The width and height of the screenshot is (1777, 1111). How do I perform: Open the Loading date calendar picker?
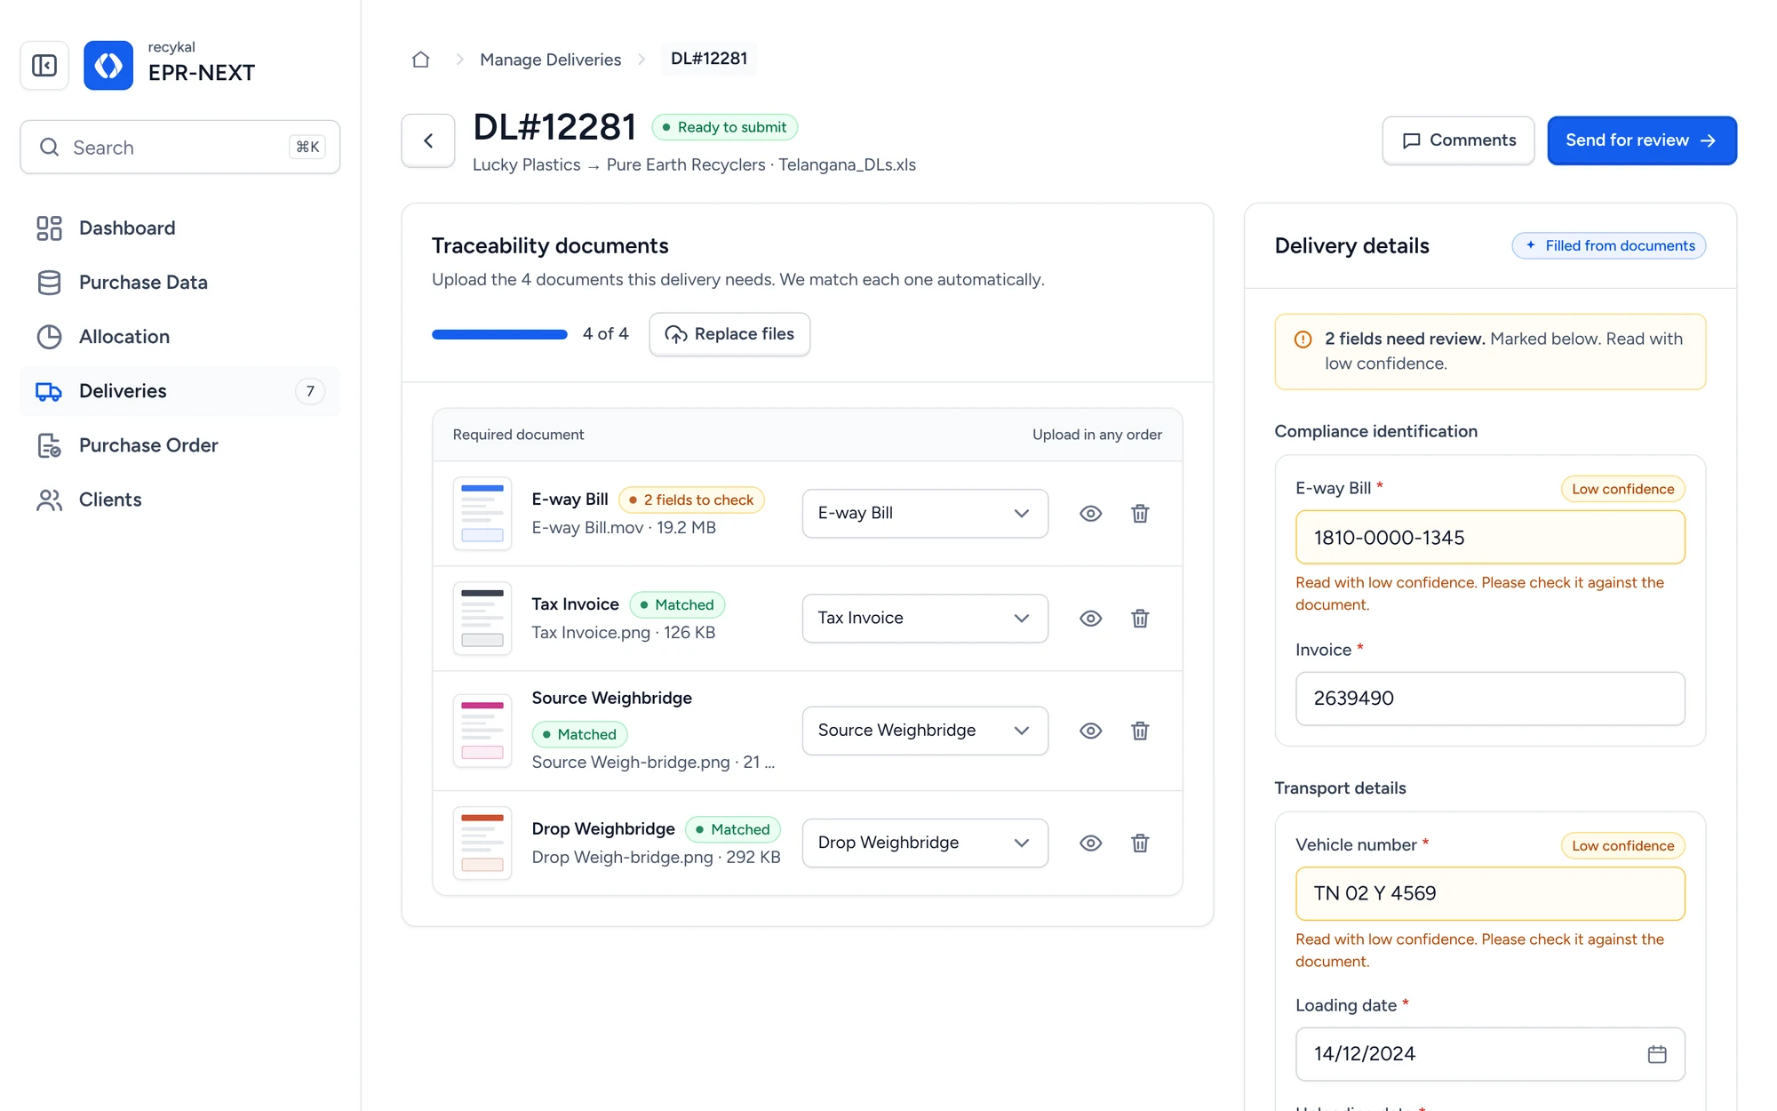click(1657, 1054)
